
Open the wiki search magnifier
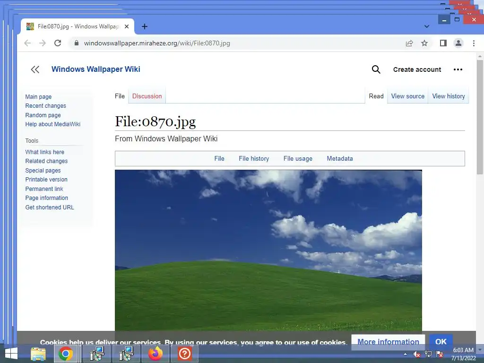coord(376,69)
